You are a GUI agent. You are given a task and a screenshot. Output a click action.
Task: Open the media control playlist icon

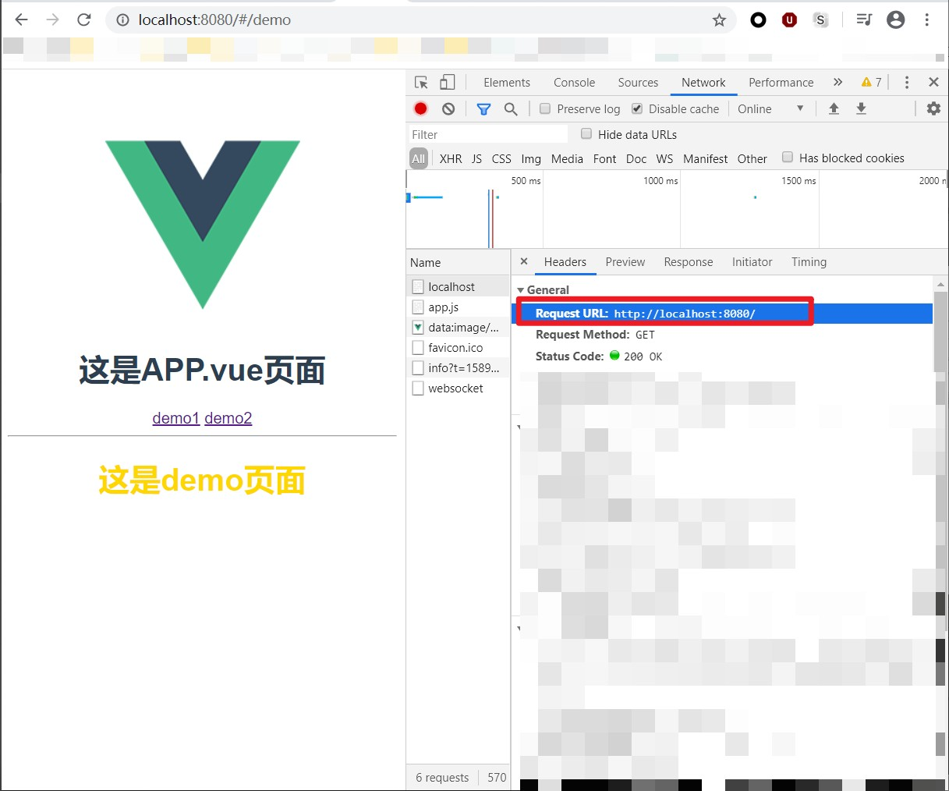click(864, 20)
